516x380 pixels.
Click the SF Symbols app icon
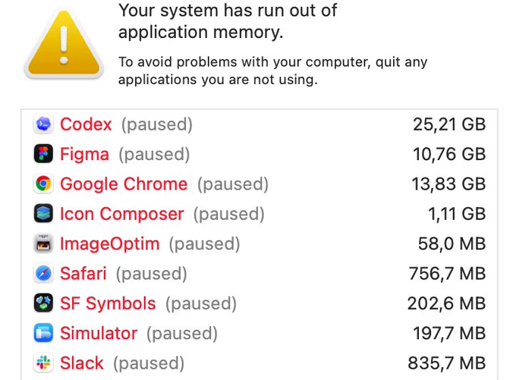(43, 303)
